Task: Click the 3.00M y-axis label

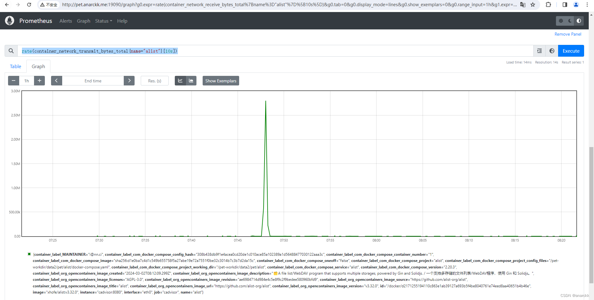Action: 15,91
